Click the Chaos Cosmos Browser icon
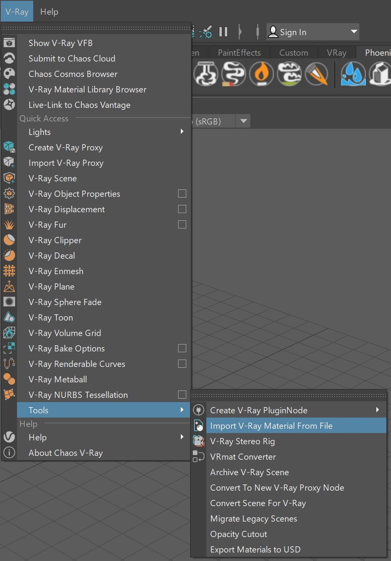 (9, 74)
